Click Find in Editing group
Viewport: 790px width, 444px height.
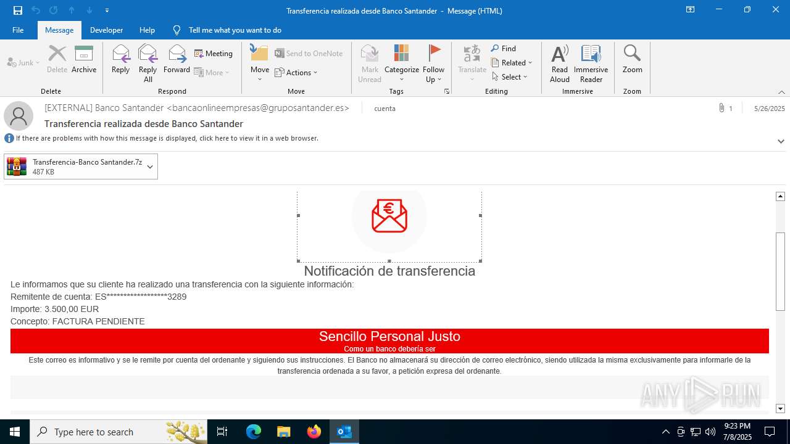(504, 49)
